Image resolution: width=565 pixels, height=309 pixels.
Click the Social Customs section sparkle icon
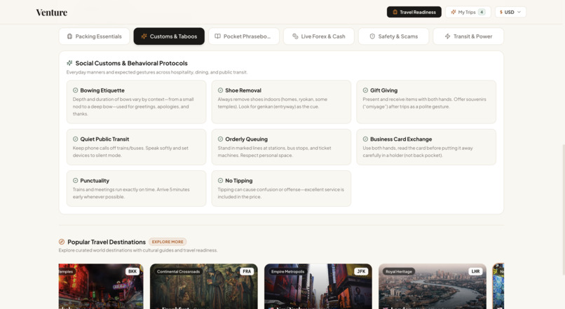coord(69,63)
